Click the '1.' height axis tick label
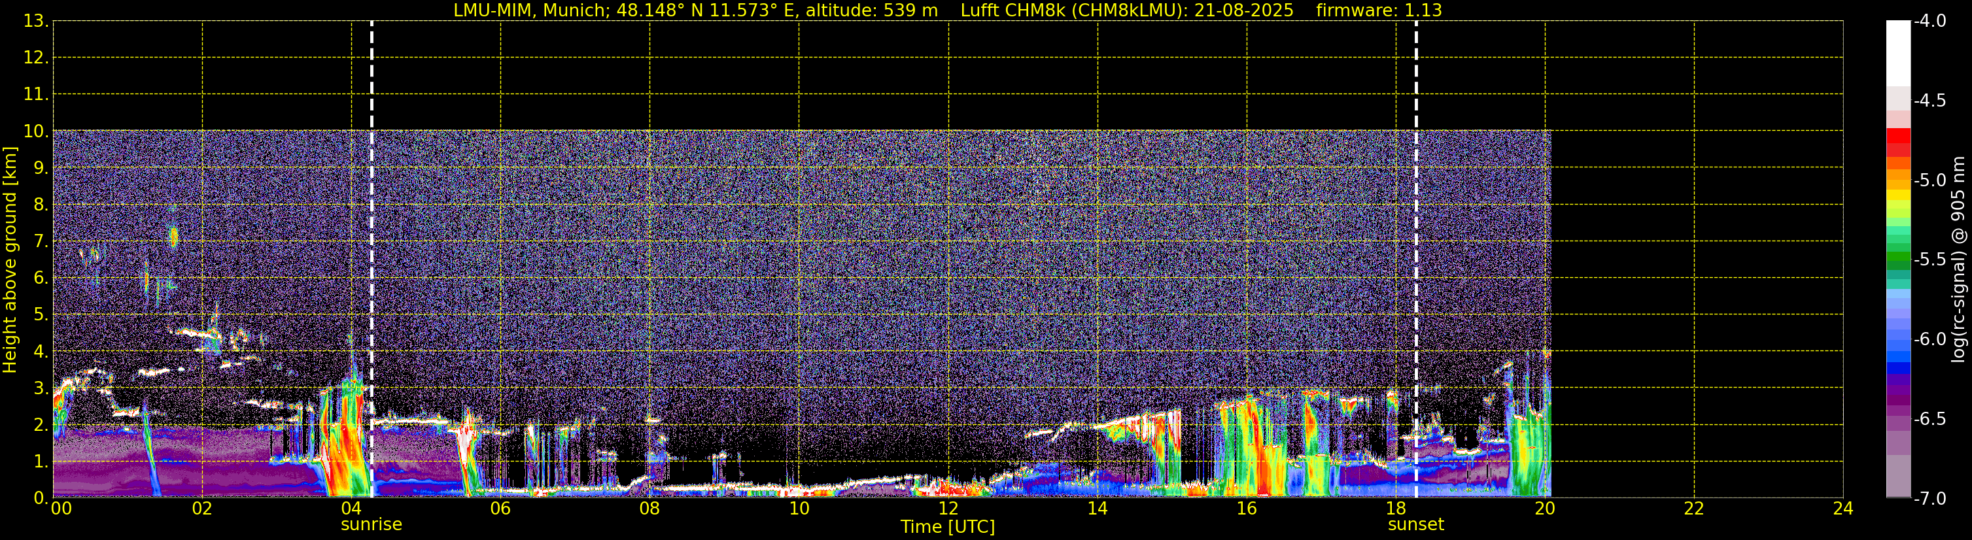 pos(41,462)
